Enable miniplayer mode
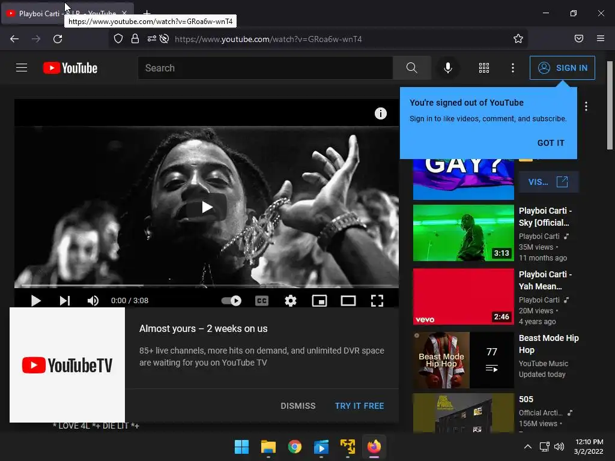Image resolution: width=615 pixels, height=461 pixels. (320, 301)
